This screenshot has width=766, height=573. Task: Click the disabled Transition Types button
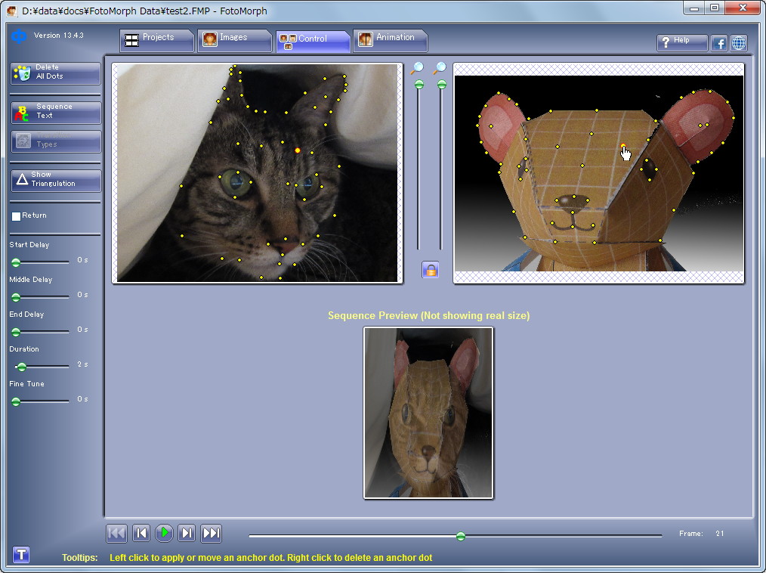click(56, 141)
